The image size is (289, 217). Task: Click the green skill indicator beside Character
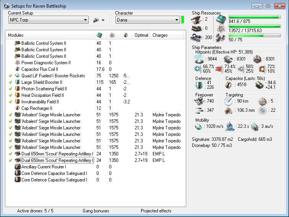[x=183, y=20]
